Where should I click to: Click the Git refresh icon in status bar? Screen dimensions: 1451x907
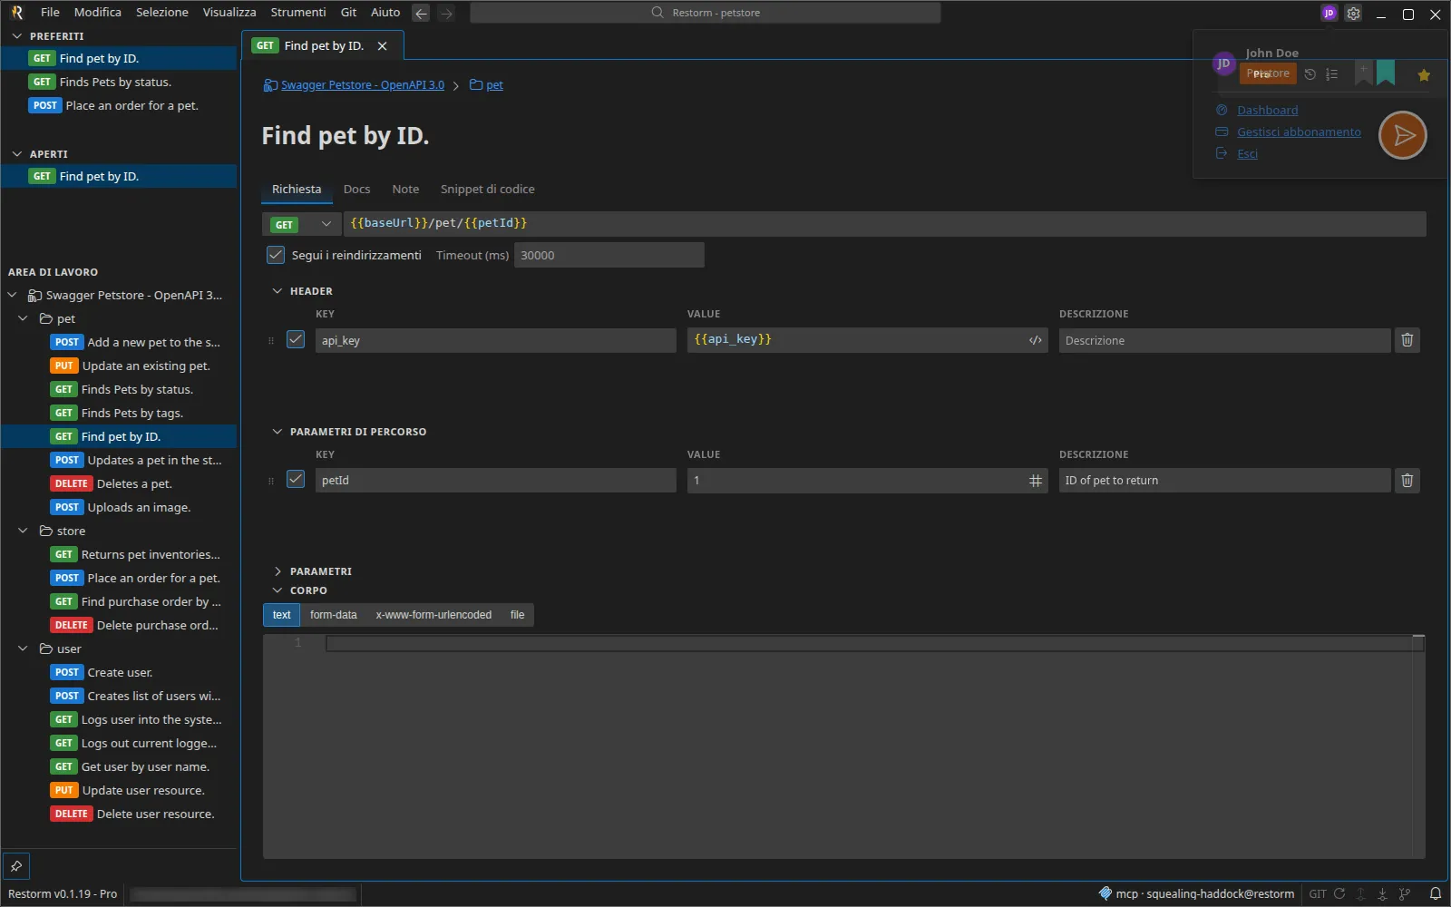pyautogui.click(x=1339, y=893)
